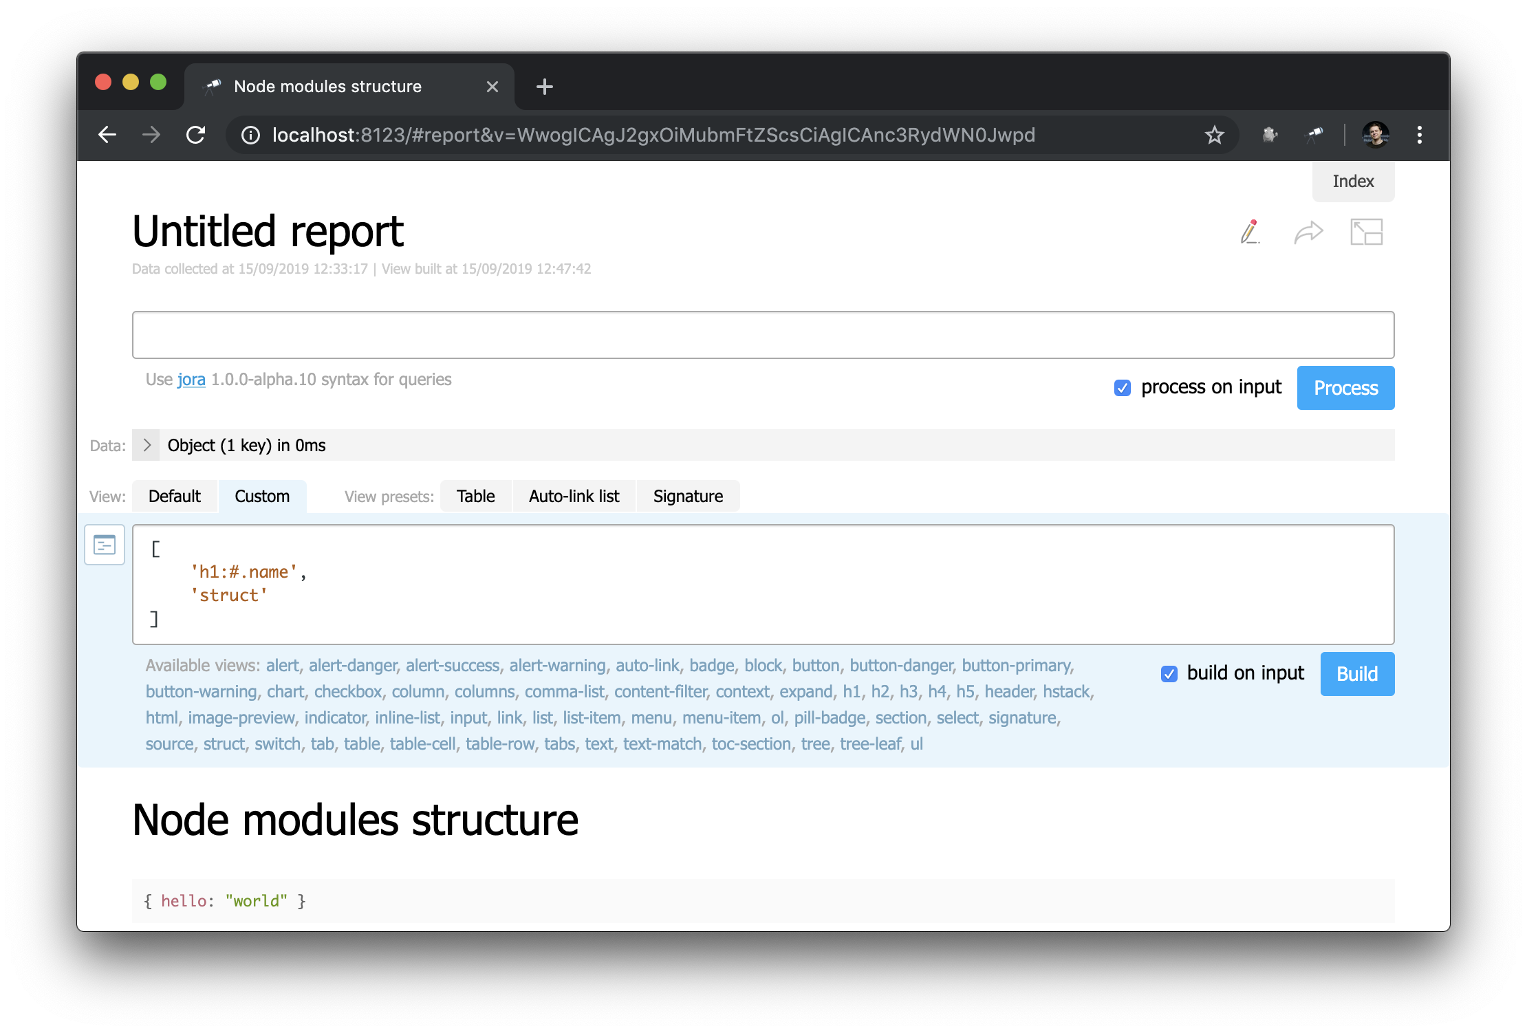Click the share report arrow icon

(x=1308, y=232)
